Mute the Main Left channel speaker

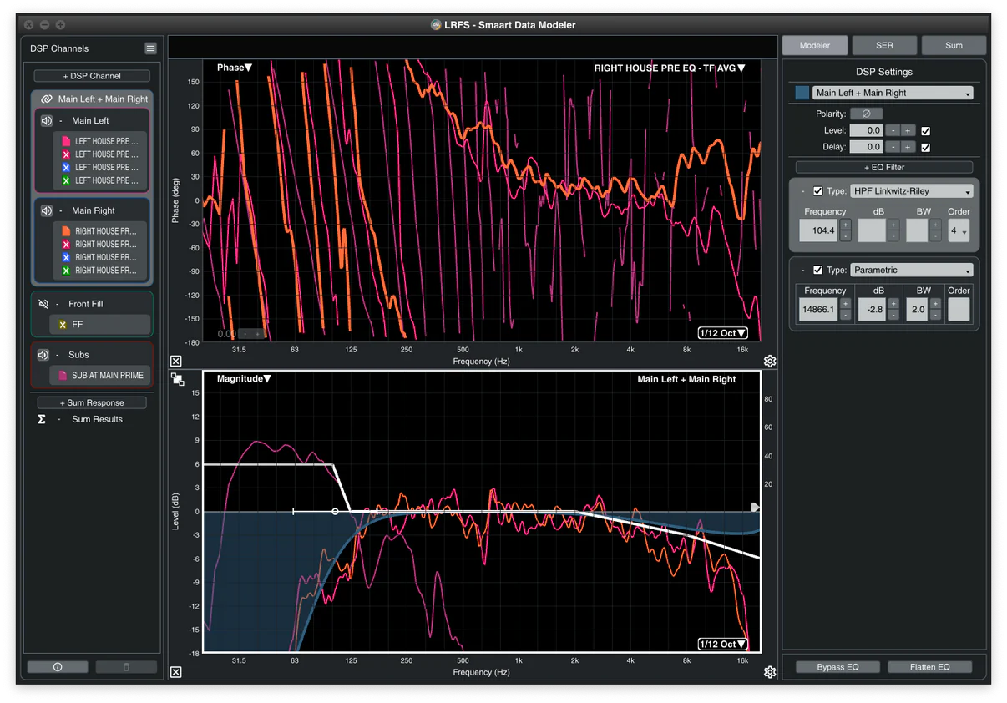tap(47, 121)
